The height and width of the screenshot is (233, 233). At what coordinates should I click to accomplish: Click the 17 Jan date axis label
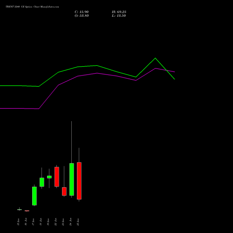point(33,222)
